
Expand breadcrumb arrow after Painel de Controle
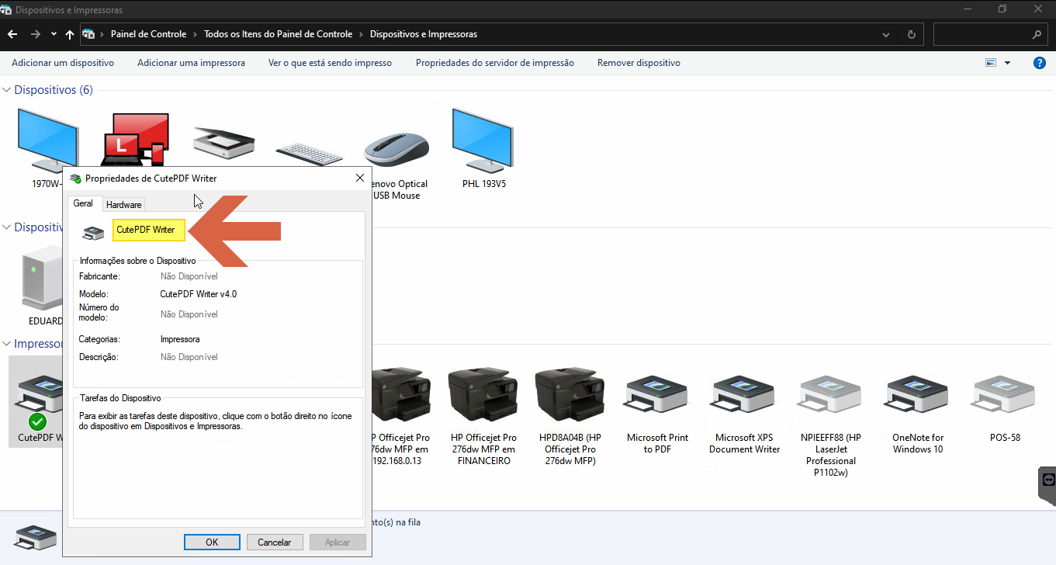(195, 34)
